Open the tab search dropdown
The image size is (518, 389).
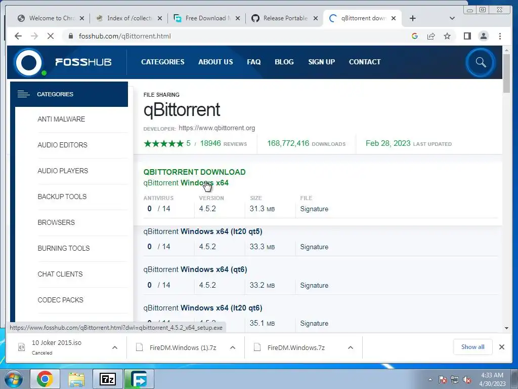452,18
